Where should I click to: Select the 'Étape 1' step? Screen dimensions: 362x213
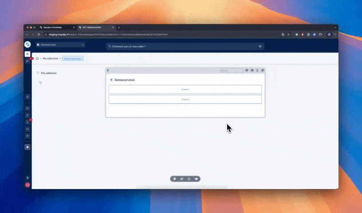pos(185,89)
